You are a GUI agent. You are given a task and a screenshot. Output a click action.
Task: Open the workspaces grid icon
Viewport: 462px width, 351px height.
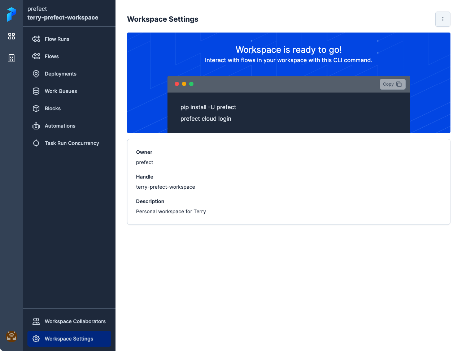pyautogui.click(x=12, y=36)
